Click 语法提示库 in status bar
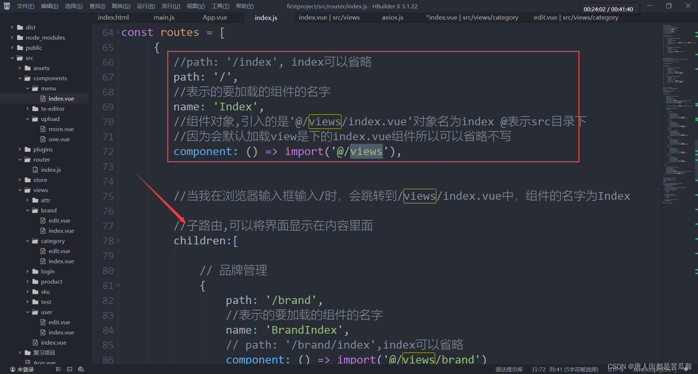The height and width of the screenshot is (374, 698). 509,369
